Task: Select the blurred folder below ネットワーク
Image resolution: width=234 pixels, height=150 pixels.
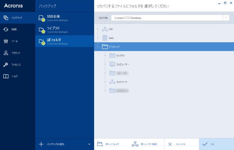Action: 119,91
